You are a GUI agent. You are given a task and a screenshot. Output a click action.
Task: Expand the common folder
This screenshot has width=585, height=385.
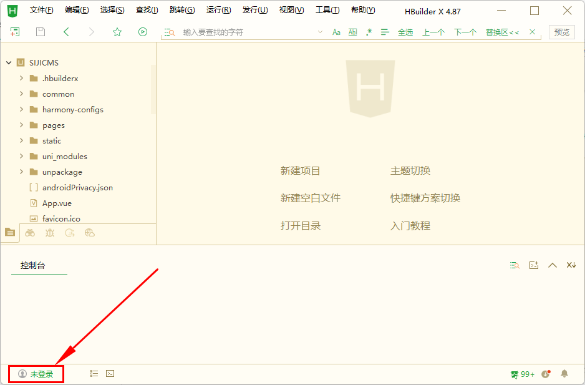[21, 94]
